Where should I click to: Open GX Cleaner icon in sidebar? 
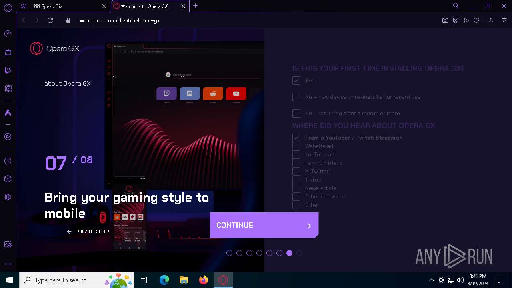click(x=8, y=52)
